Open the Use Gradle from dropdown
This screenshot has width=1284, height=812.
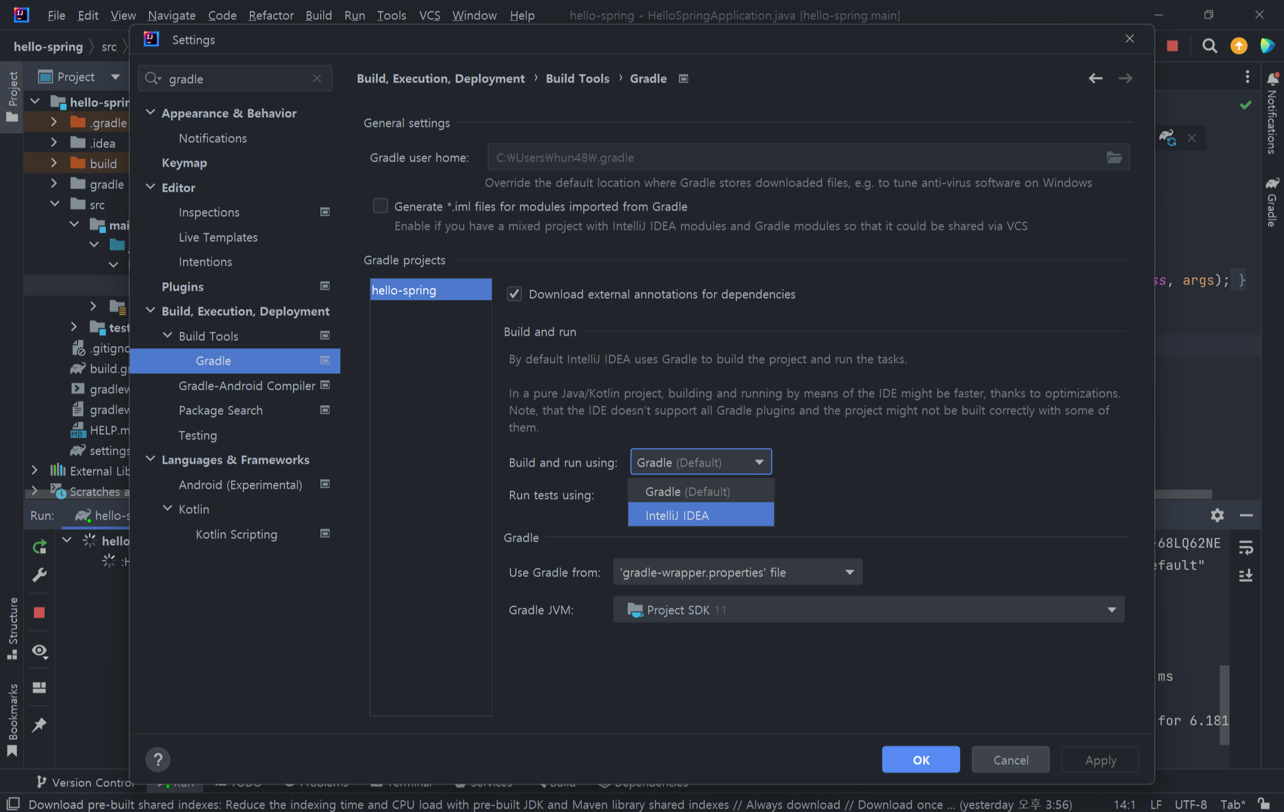(x=737, y=572)
